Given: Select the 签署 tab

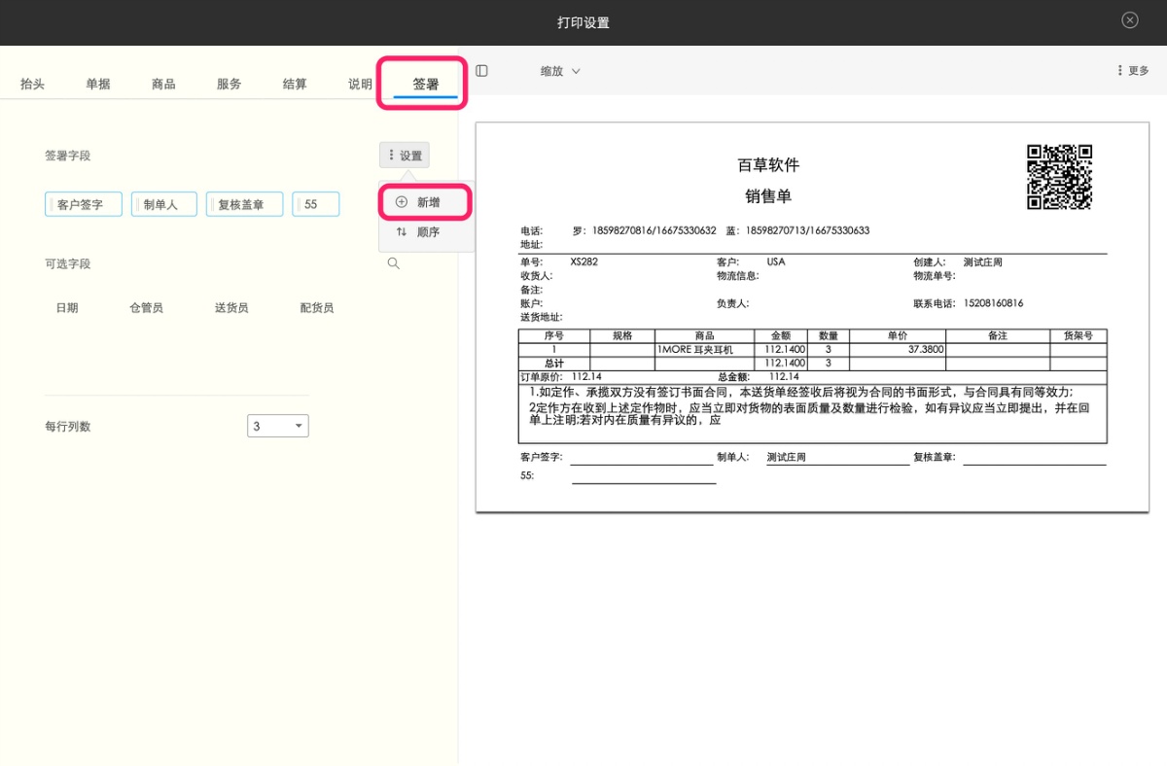Looking at the screenshot, I should [426, 85].
